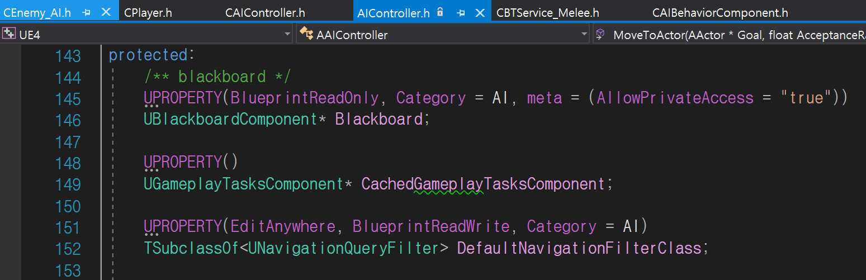Click line number 150

click(x=68, y=206)
